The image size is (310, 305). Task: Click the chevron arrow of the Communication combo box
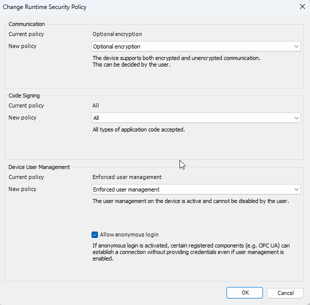click(296, 46)
